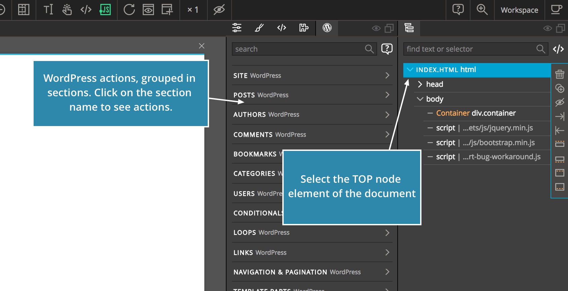568x291 pixels.
Task: Delete element with trash icon
Action: click(560, 74)
